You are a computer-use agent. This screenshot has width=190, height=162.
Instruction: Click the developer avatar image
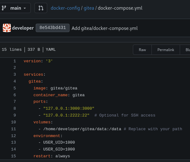point(7,28)
